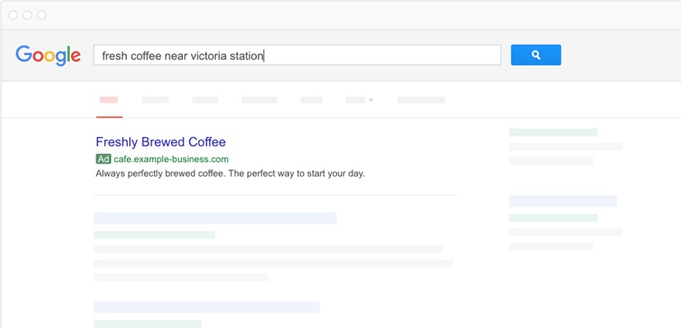Image resolution: width=681 pixels, height=328 pixels.
Task: Click the green Ad badge
Action: pyautogui.click(x=104, y=159)
